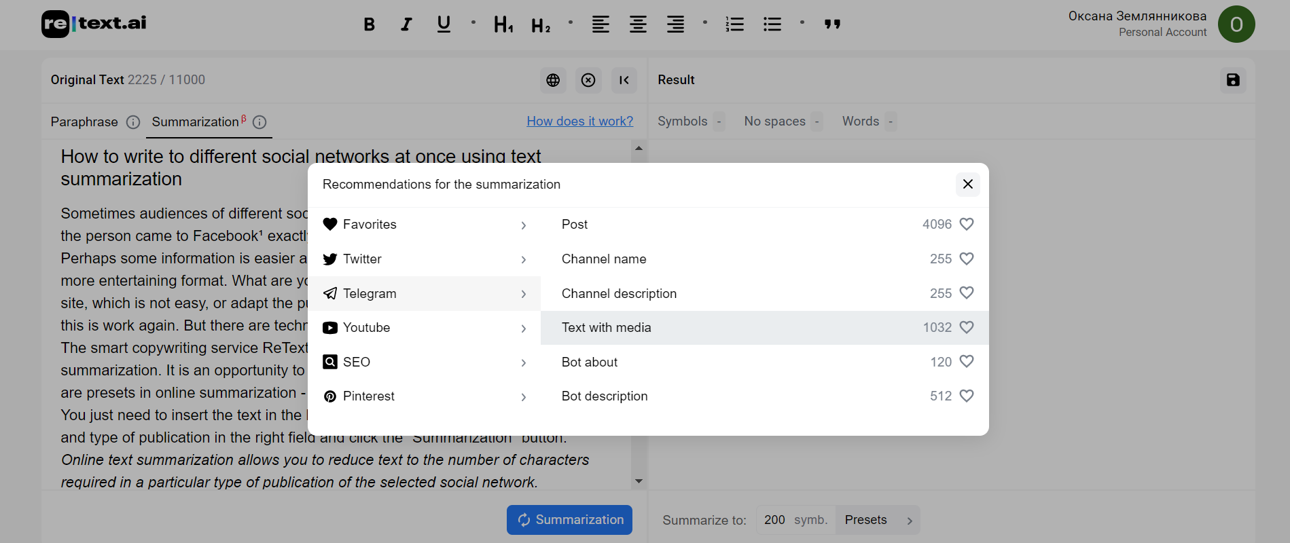The width and height of the screenshot is (1290, 543).
Task: Apply Heading 2 style
Action: (x=541, y=25)
